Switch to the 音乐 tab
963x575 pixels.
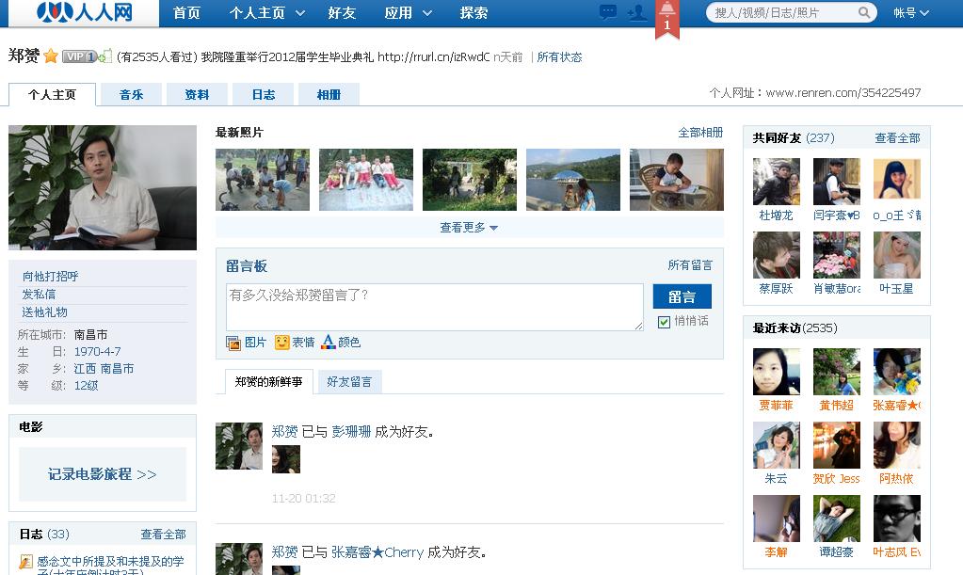[131, 94]
